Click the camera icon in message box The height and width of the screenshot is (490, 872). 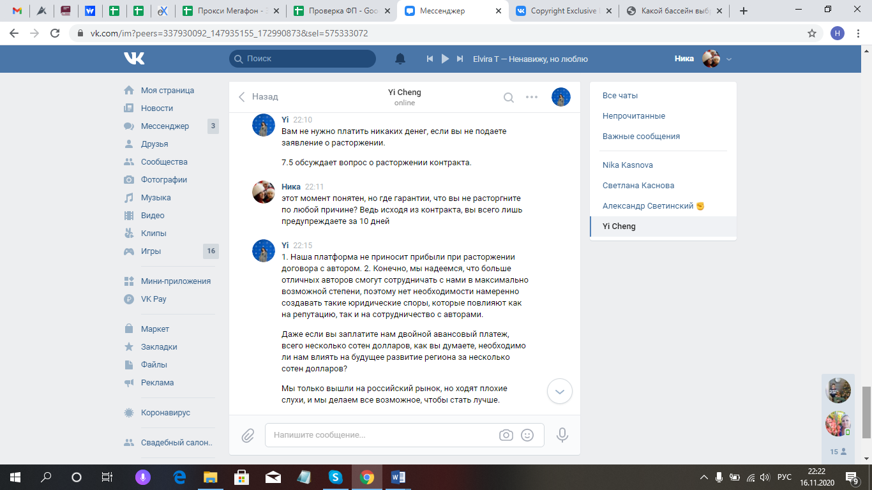506,435
